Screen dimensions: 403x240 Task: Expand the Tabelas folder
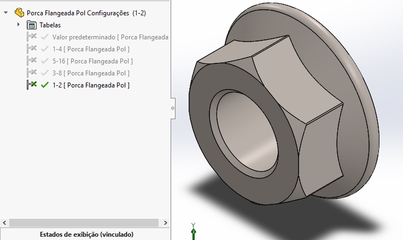tap(18, 25)
